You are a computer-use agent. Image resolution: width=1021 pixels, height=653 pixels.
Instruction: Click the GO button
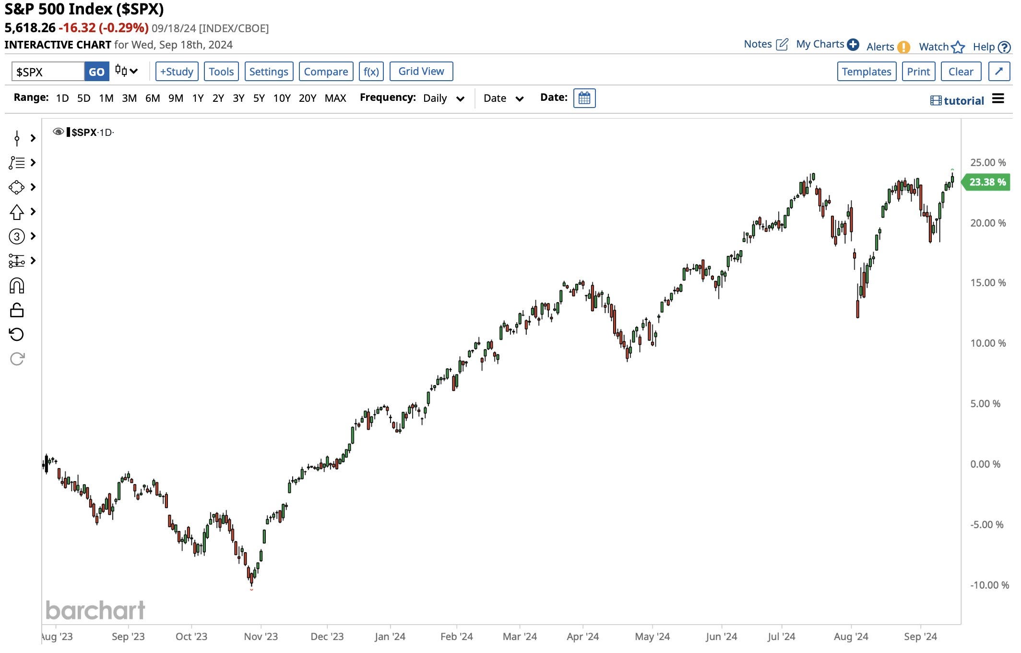pos(96,72)
